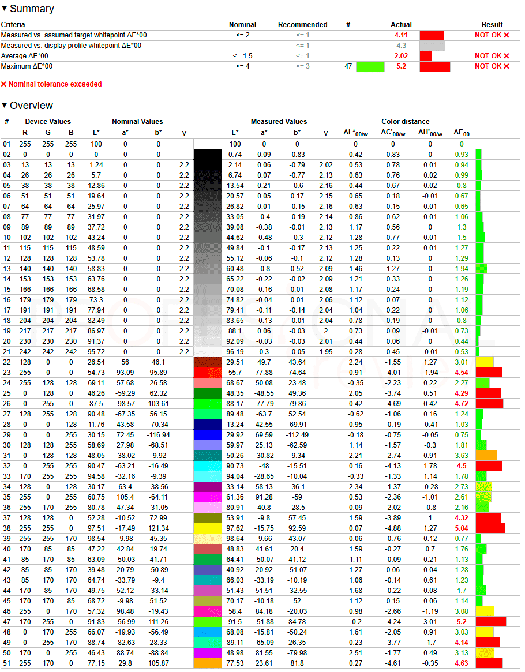The height and width of the screenshot is (672, 525).
Task: Click the Result column header
Action: [x=492, y=25]
